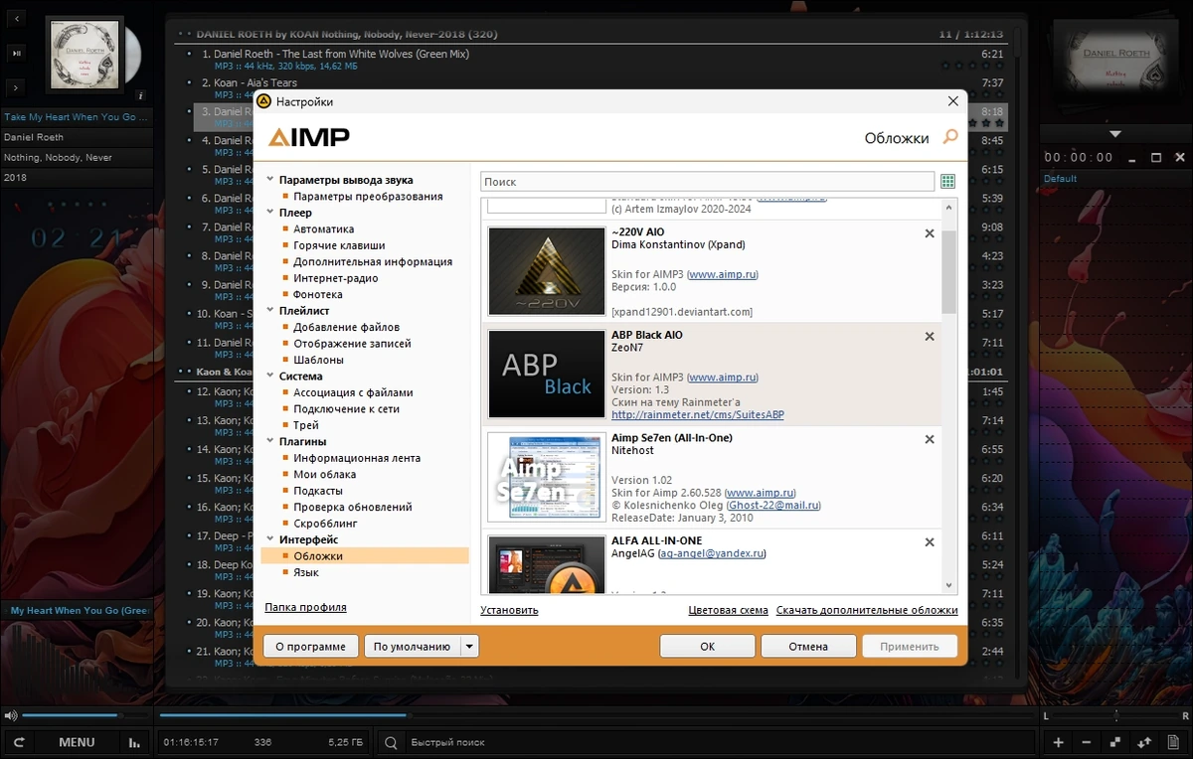Screen dimensions: 1193x759
Task: Click the 'Отмена' button
Action: 808,646
